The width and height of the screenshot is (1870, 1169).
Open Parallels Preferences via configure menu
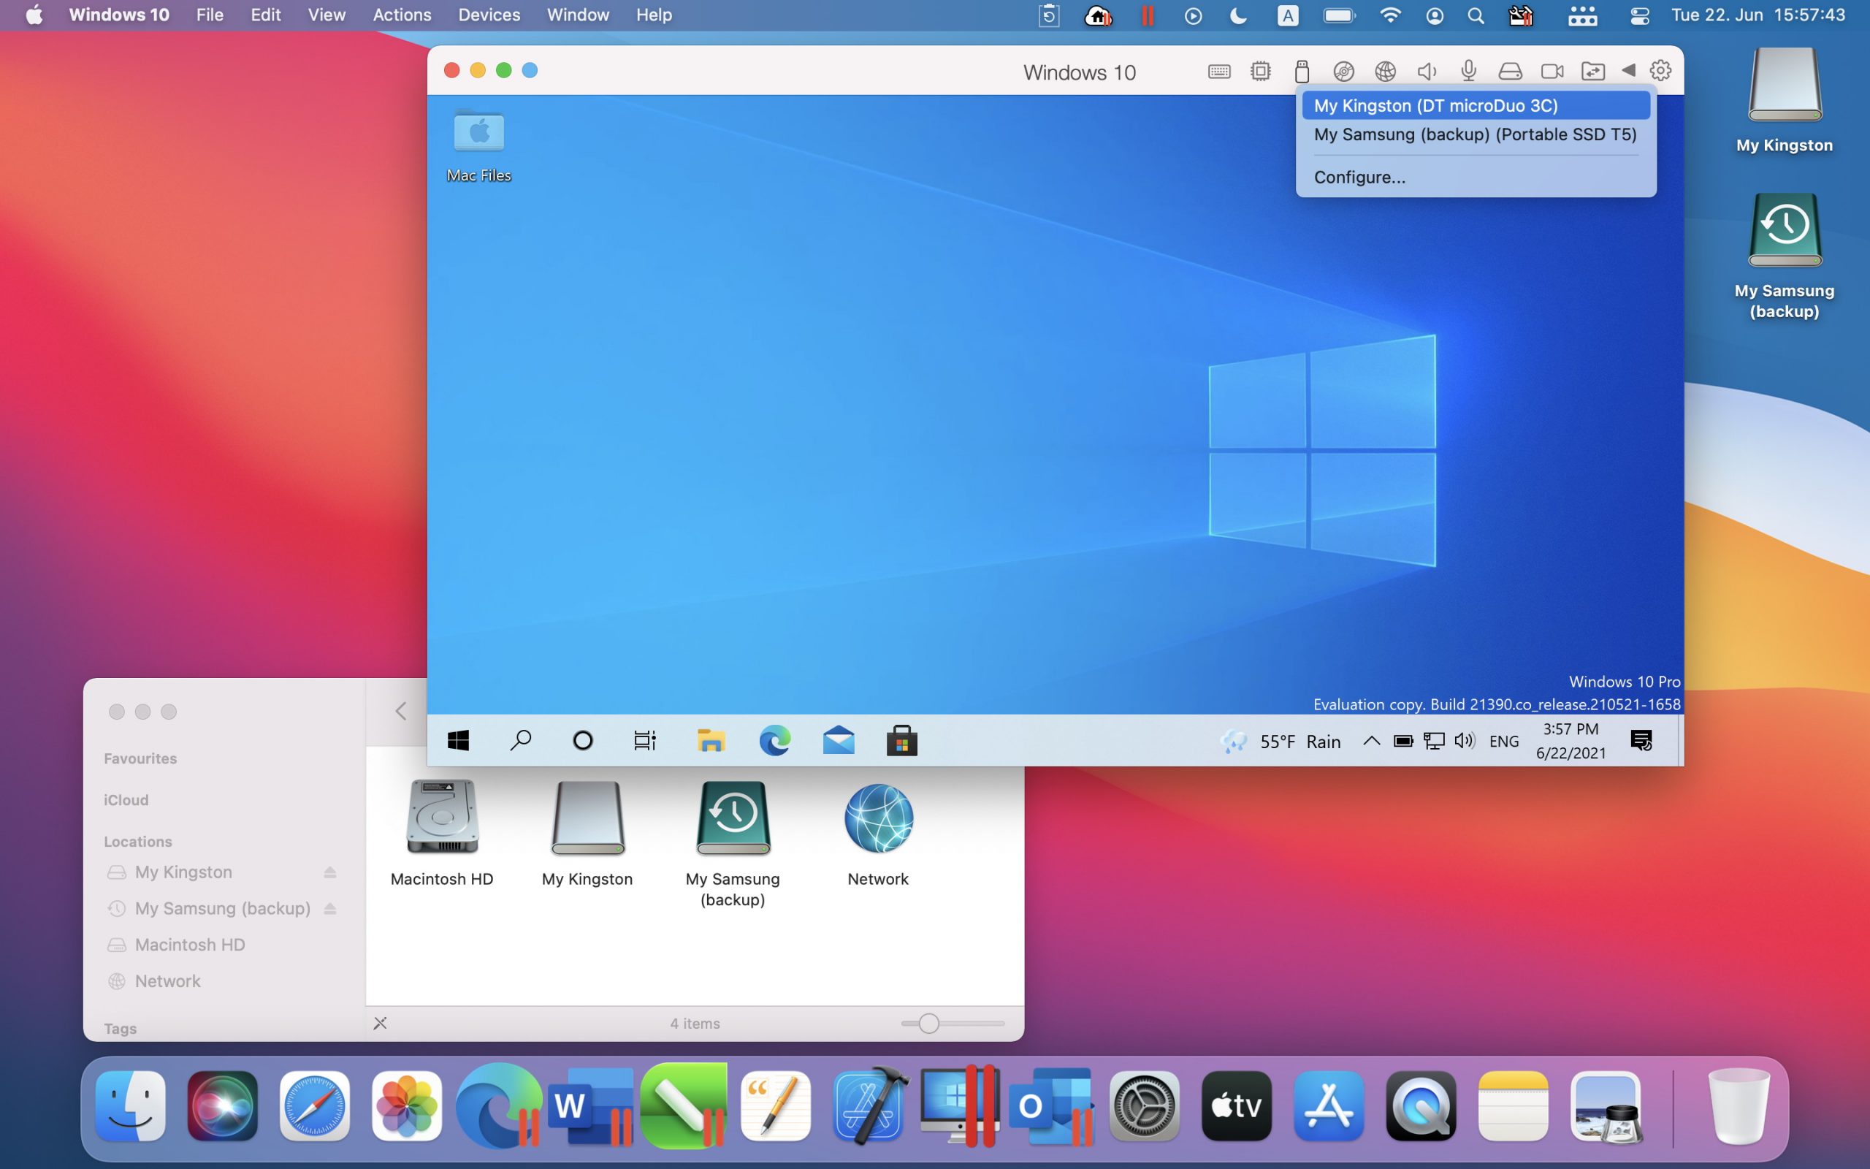1359,176
